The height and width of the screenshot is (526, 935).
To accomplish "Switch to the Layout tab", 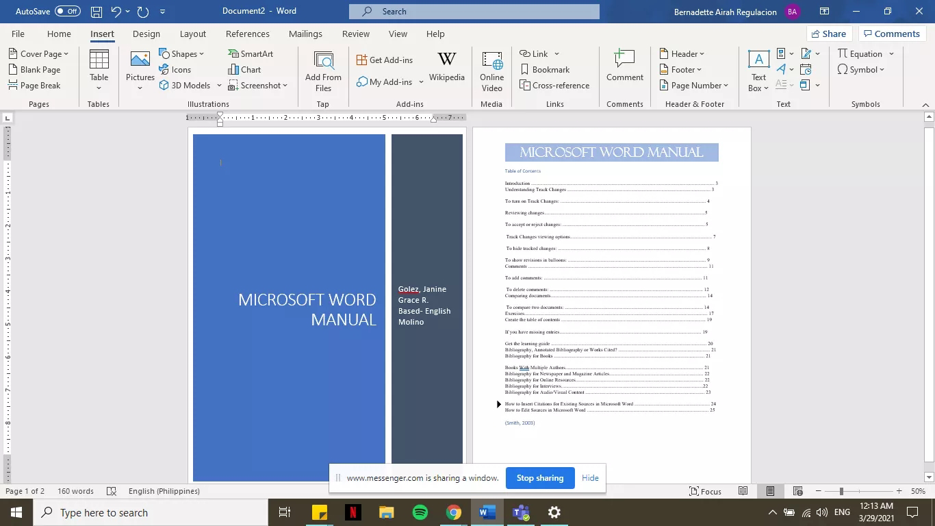I will click(193, 34).
